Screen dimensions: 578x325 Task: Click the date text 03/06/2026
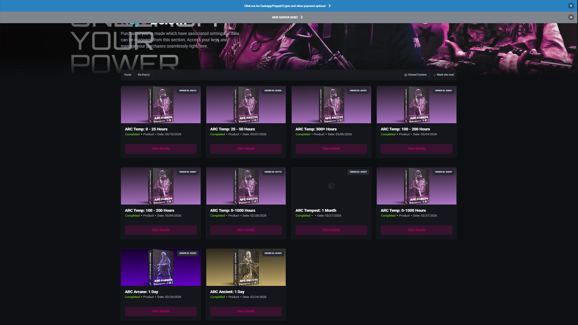(x=344, y=134)
